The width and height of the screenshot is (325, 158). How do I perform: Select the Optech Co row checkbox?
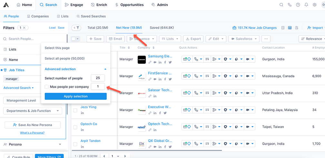(x=75, y=127)
